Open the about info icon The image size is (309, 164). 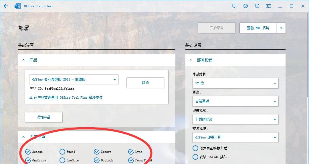257,6
